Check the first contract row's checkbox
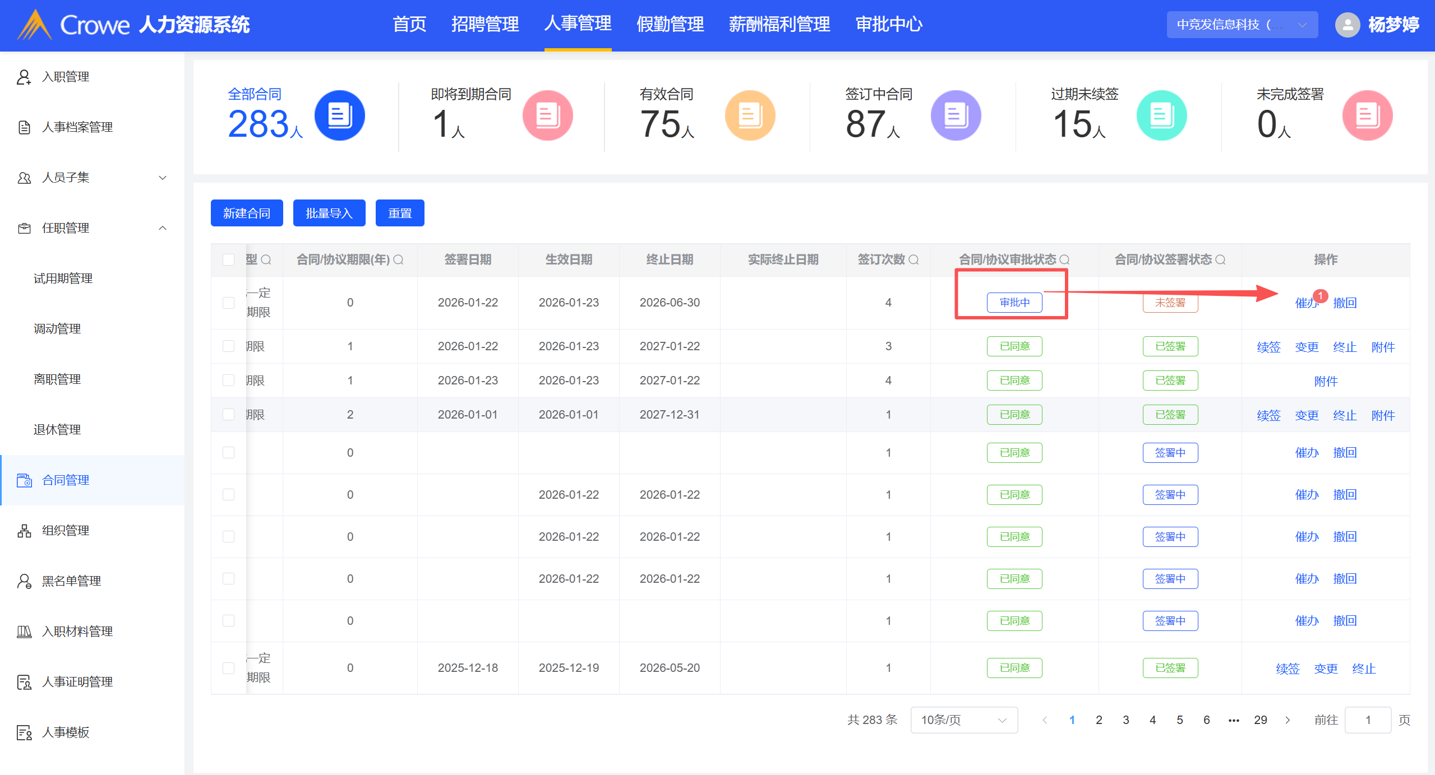The width and height of the screenshot is (1435, 775). coord(228,303)
